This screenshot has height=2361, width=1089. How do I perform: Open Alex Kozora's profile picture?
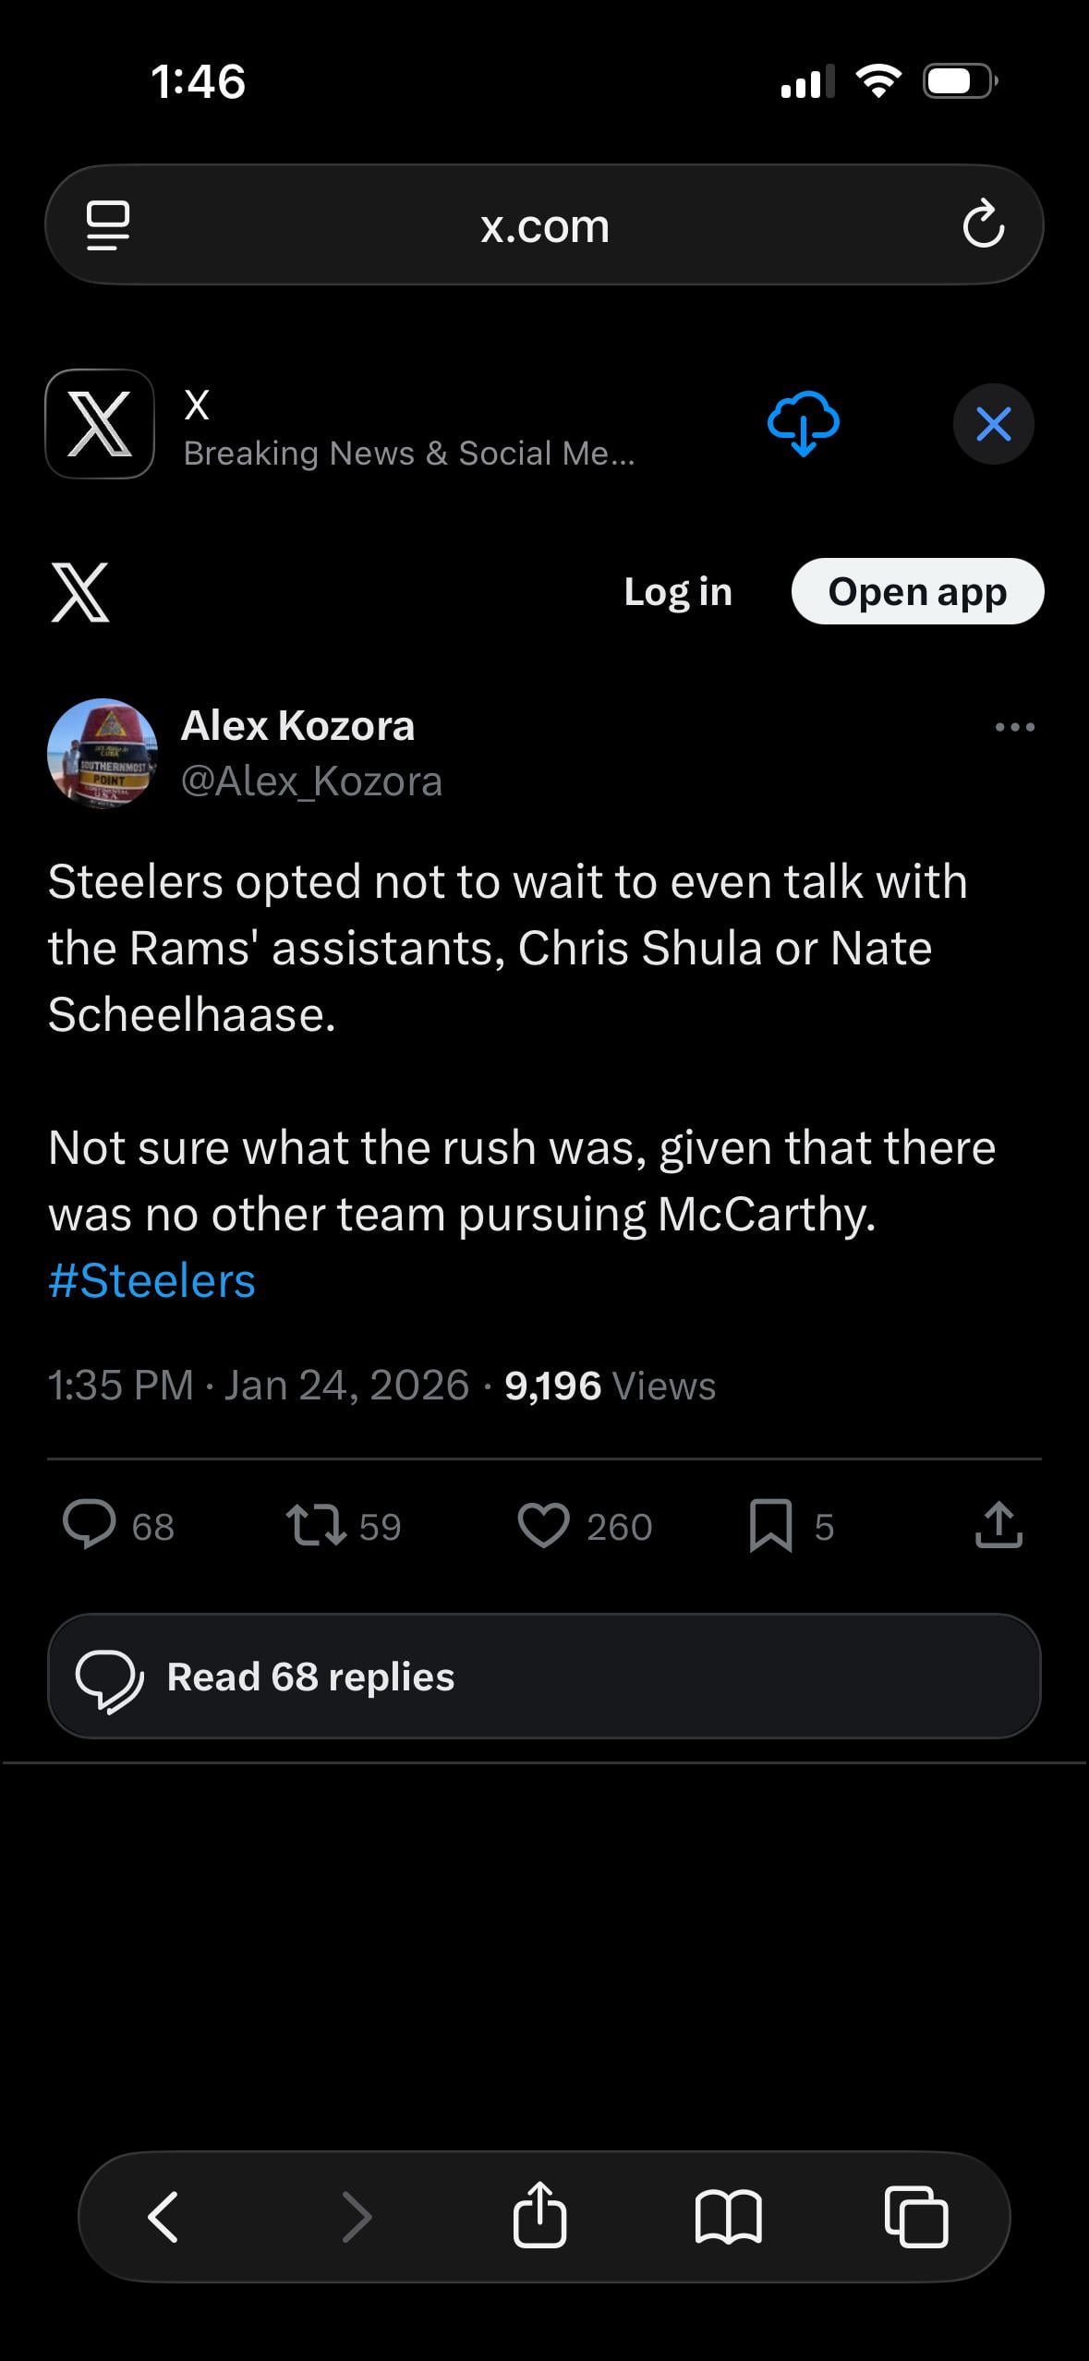point(103,754)
